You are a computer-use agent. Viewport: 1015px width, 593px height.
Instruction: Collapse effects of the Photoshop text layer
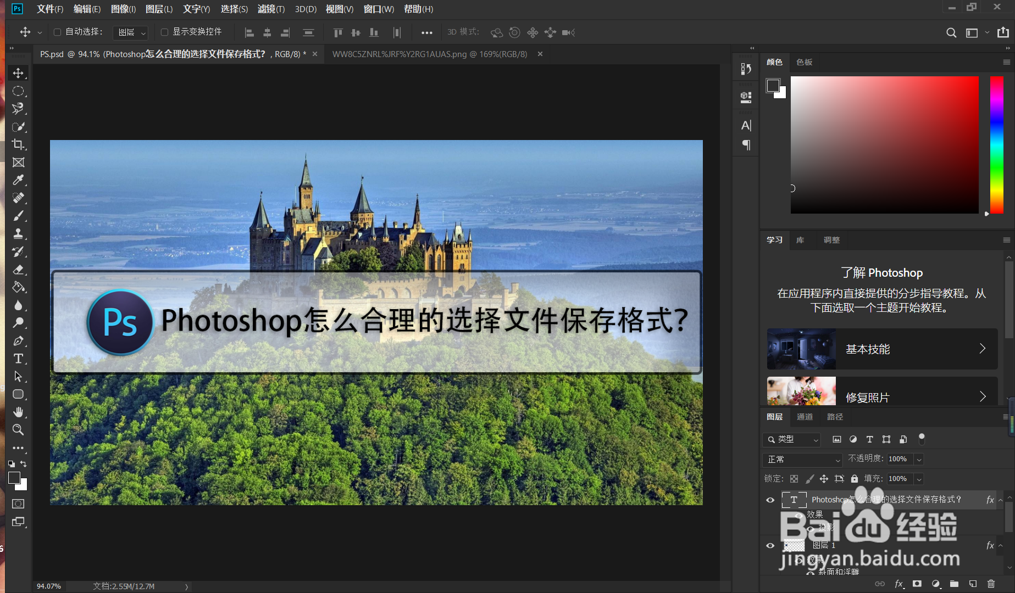1001,500
